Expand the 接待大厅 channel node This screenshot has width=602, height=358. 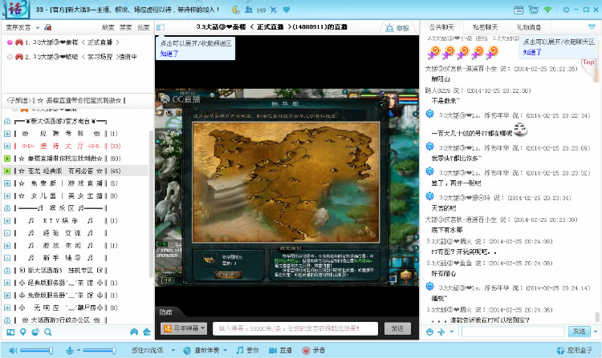tap(6, 146)
